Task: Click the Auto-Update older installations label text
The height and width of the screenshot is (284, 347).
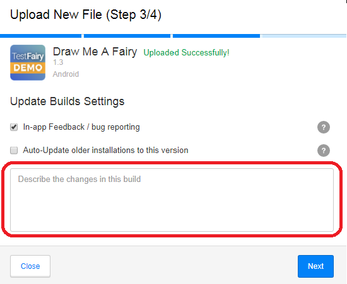Action: (x=105, y=151)
